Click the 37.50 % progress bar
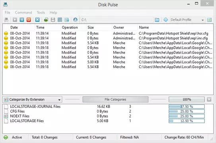Image resolution: width=216 pixels, height=143 pixels. [x=187, y=106]
